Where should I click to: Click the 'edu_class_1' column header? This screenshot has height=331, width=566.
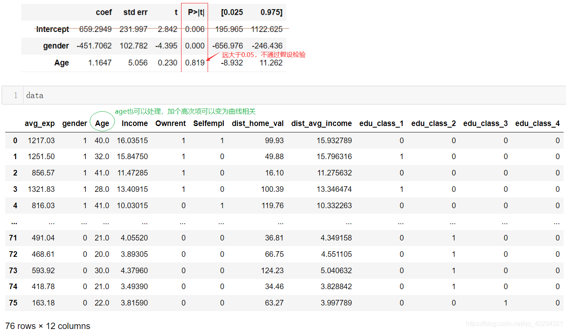pyautogui.click(x=381, y=124)
